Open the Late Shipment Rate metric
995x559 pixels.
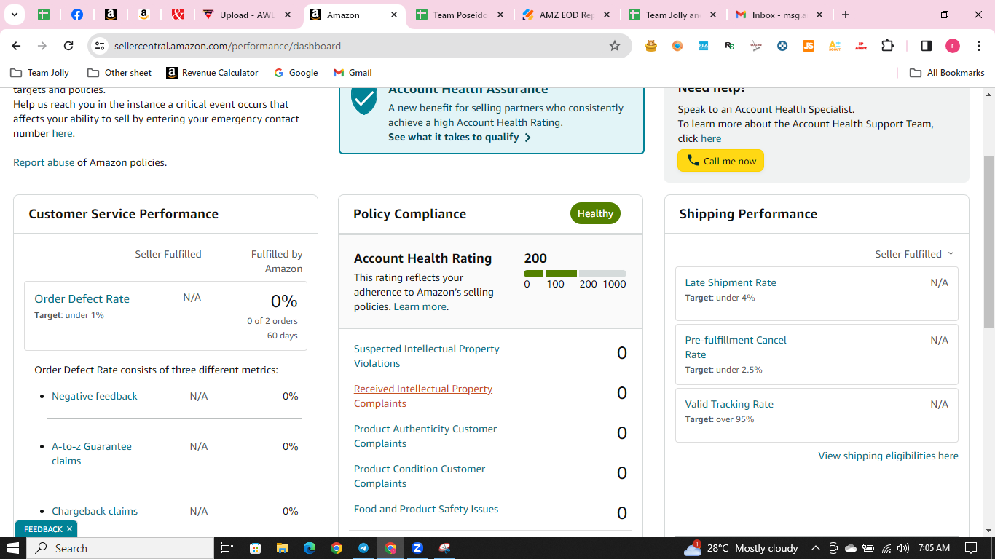731,282
